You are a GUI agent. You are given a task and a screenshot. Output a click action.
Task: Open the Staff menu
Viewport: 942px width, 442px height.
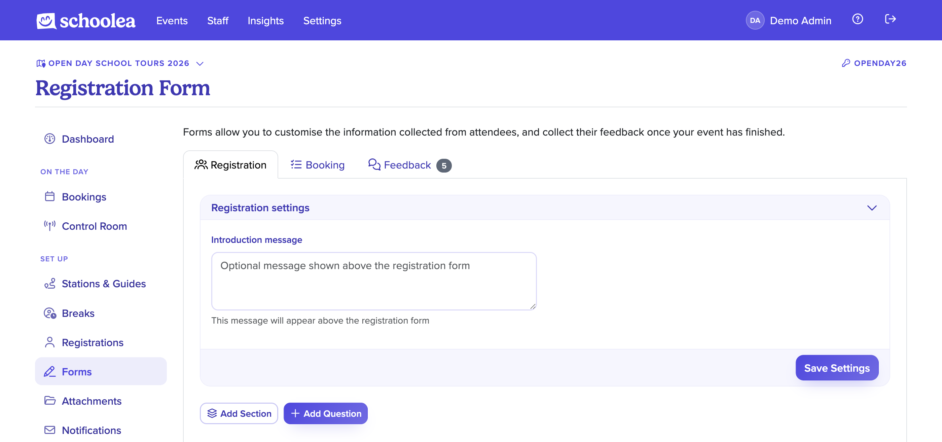tap(218, 21)
